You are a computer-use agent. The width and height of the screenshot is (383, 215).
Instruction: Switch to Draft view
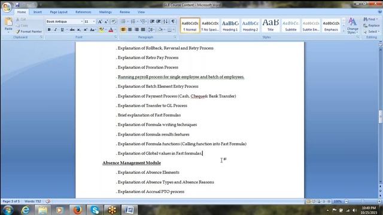[329, 201]
